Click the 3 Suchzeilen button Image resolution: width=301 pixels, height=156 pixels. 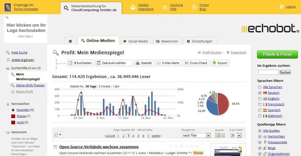[81, 63]
